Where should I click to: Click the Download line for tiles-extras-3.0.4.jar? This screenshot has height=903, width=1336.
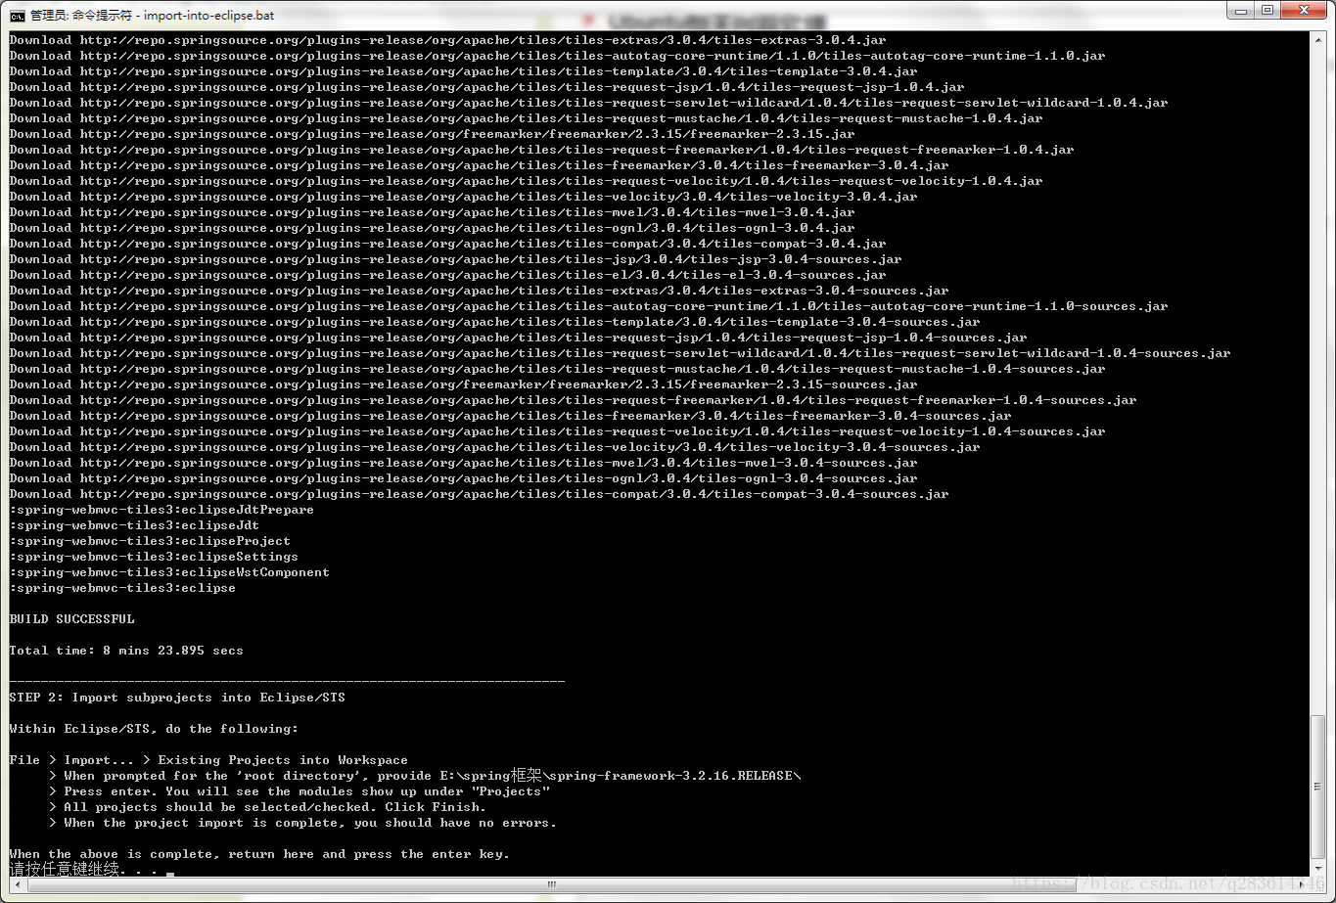(448, 40)
